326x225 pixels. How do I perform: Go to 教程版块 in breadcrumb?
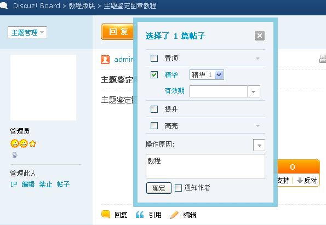click(x=82, y=5)
